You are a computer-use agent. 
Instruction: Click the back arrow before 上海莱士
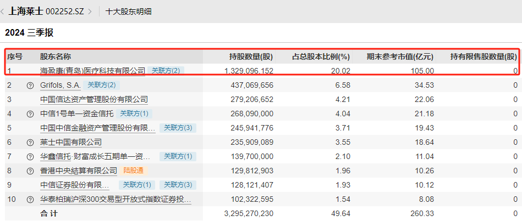point(4,11)
